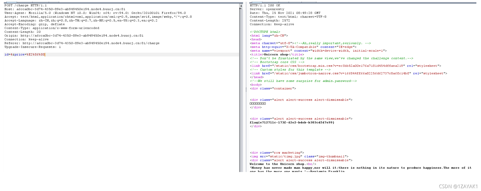Click the 'HTTP/1.1 200 OK' status line

coord(265,5)
